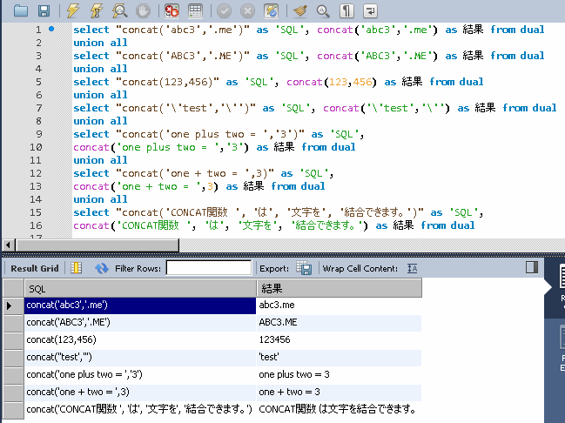Viewport: 565px width, 423px height.
Task: Beautify the query with the broom icon
Action: [x=299, y=10]
